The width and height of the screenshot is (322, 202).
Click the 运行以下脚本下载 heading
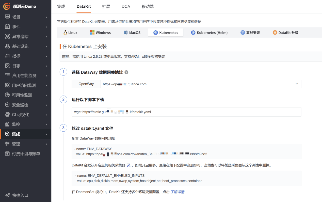point(88,100)
